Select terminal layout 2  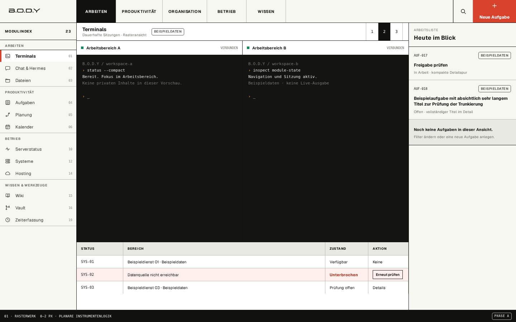(x=384, y=31)
